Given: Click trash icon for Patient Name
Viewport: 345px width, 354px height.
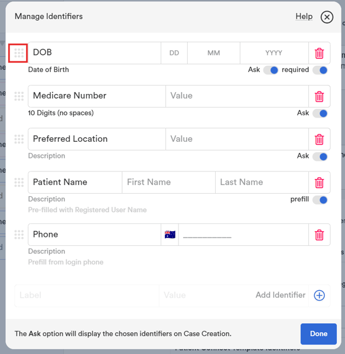Looking at the screenshot, I should coord(319,183).
